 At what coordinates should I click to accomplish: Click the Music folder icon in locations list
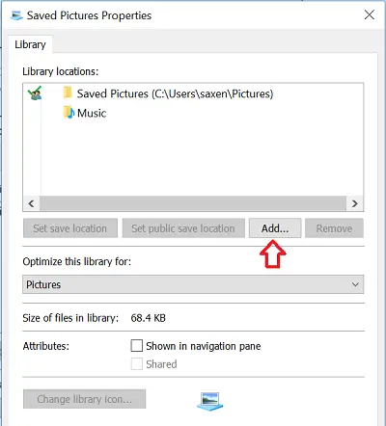pos(69,113)
